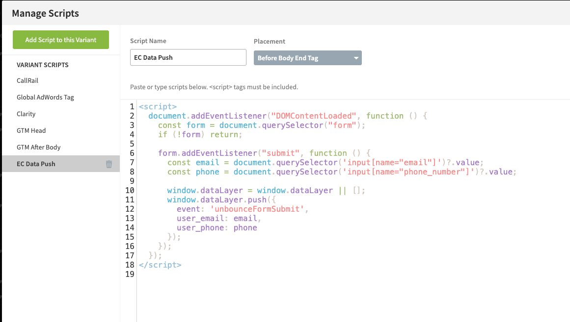This screenshot has height=322, width=570.
Task: Click user_phone property on line 14
Action: (200, 227)
